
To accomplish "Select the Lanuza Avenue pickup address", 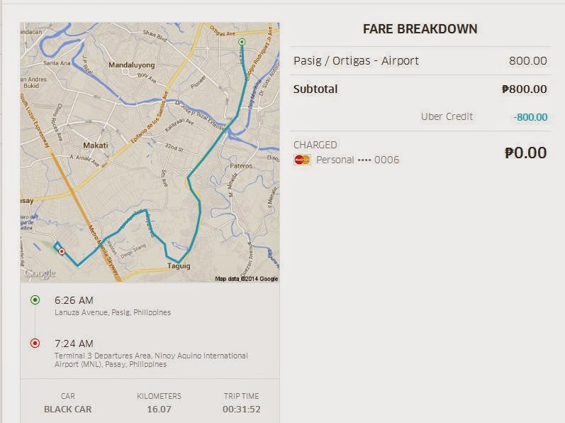I will click(112, 312).
